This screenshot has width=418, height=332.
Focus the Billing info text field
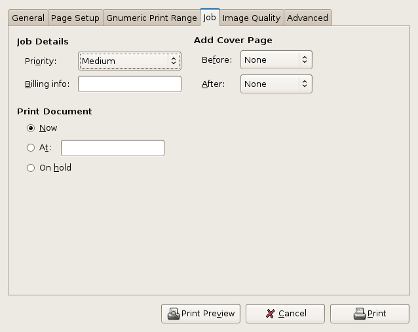[x=130, y=84]
